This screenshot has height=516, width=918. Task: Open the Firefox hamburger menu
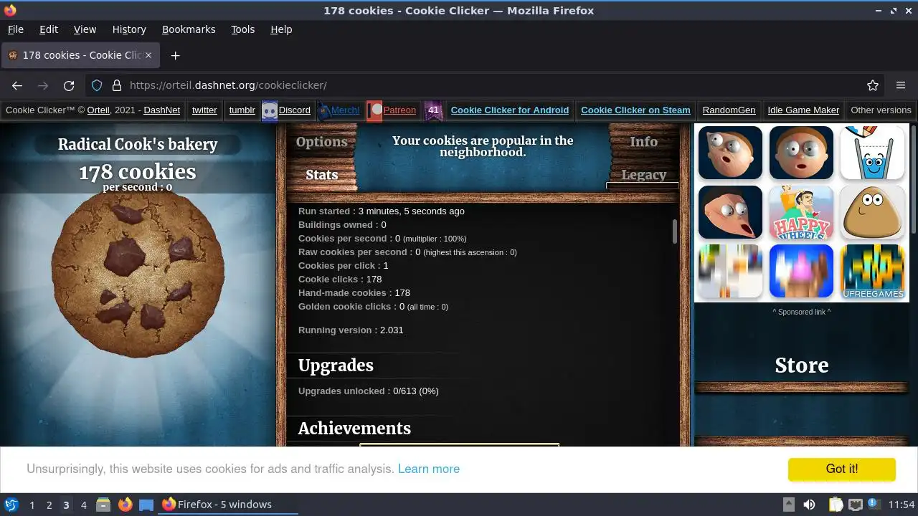point(901,85)
